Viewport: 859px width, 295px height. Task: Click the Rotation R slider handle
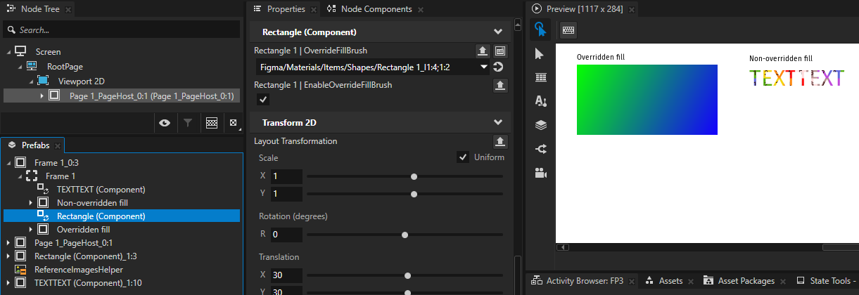[x=405, y=235]
